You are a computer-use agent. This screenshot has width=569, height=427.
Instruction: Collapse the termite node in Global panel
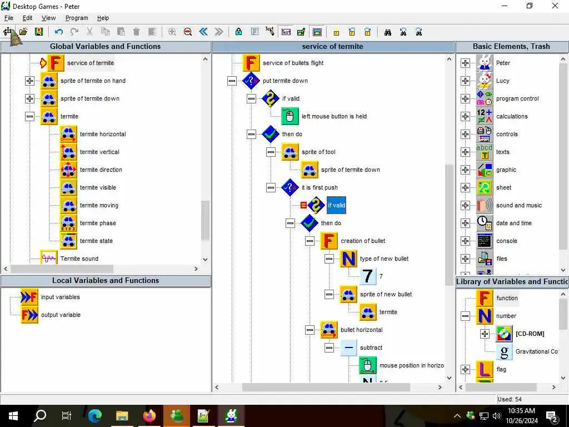pyautogui.click(x=30, y=116)
